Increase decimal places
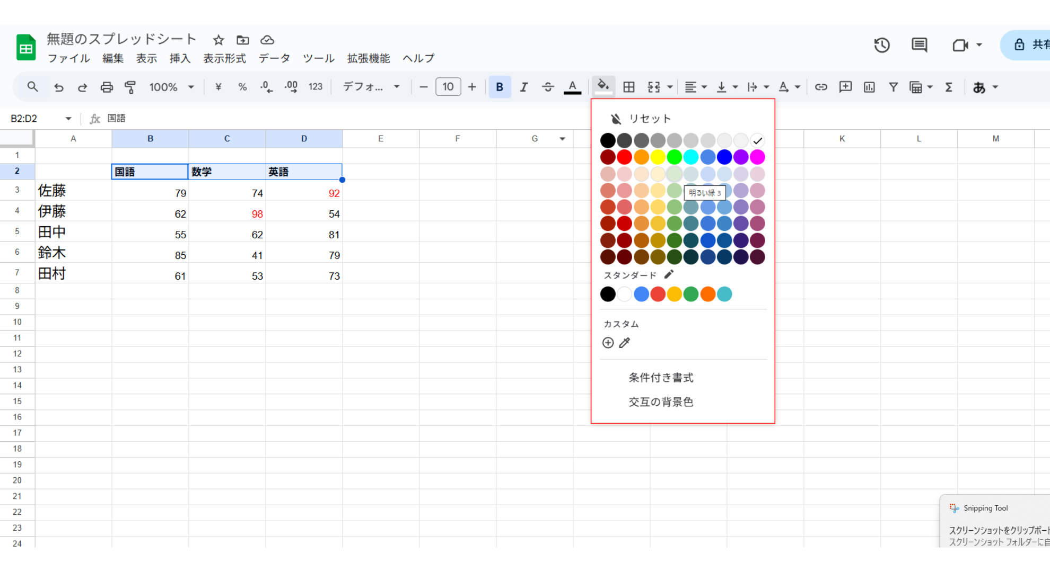1050x572 pixels. (291, 87)
